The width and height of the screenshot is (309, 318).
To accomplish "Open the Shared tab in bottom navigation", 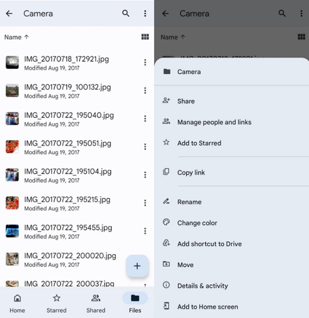I will tap(96, 303).
